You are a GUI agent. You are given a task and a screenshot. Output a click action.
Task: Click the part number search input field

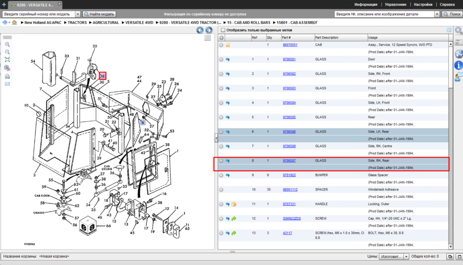(384, 14)
